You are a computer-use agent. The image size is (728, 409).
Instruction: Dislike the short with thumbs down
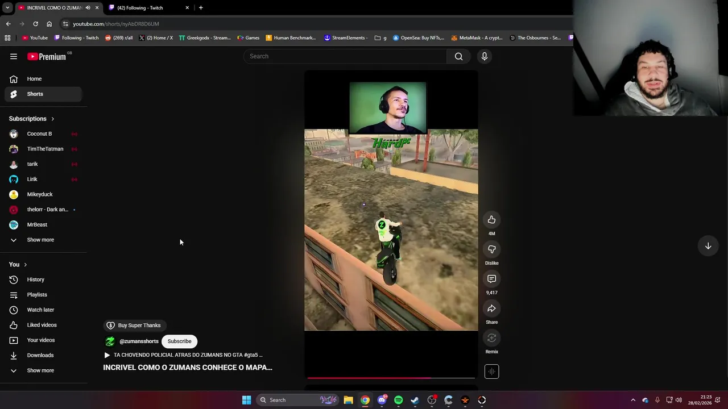click(491, 249)
